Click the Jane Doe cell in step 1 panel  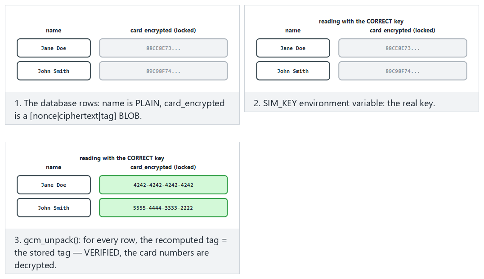54,48
